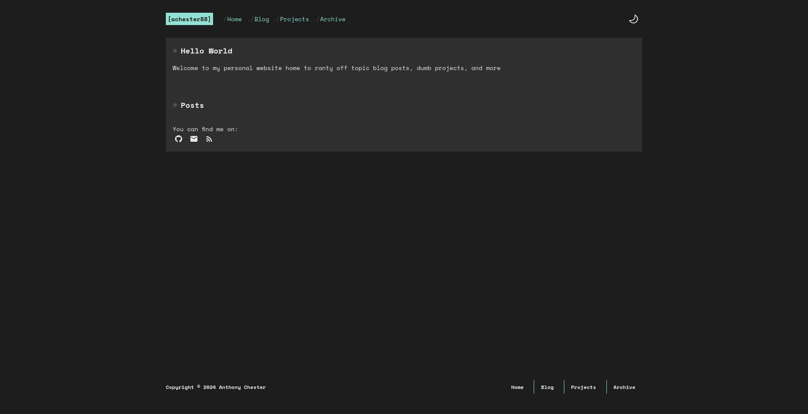The width and height of the screenshot is (808, 414).
Task: Toggle dark mode moon icon
Action: 633,19
